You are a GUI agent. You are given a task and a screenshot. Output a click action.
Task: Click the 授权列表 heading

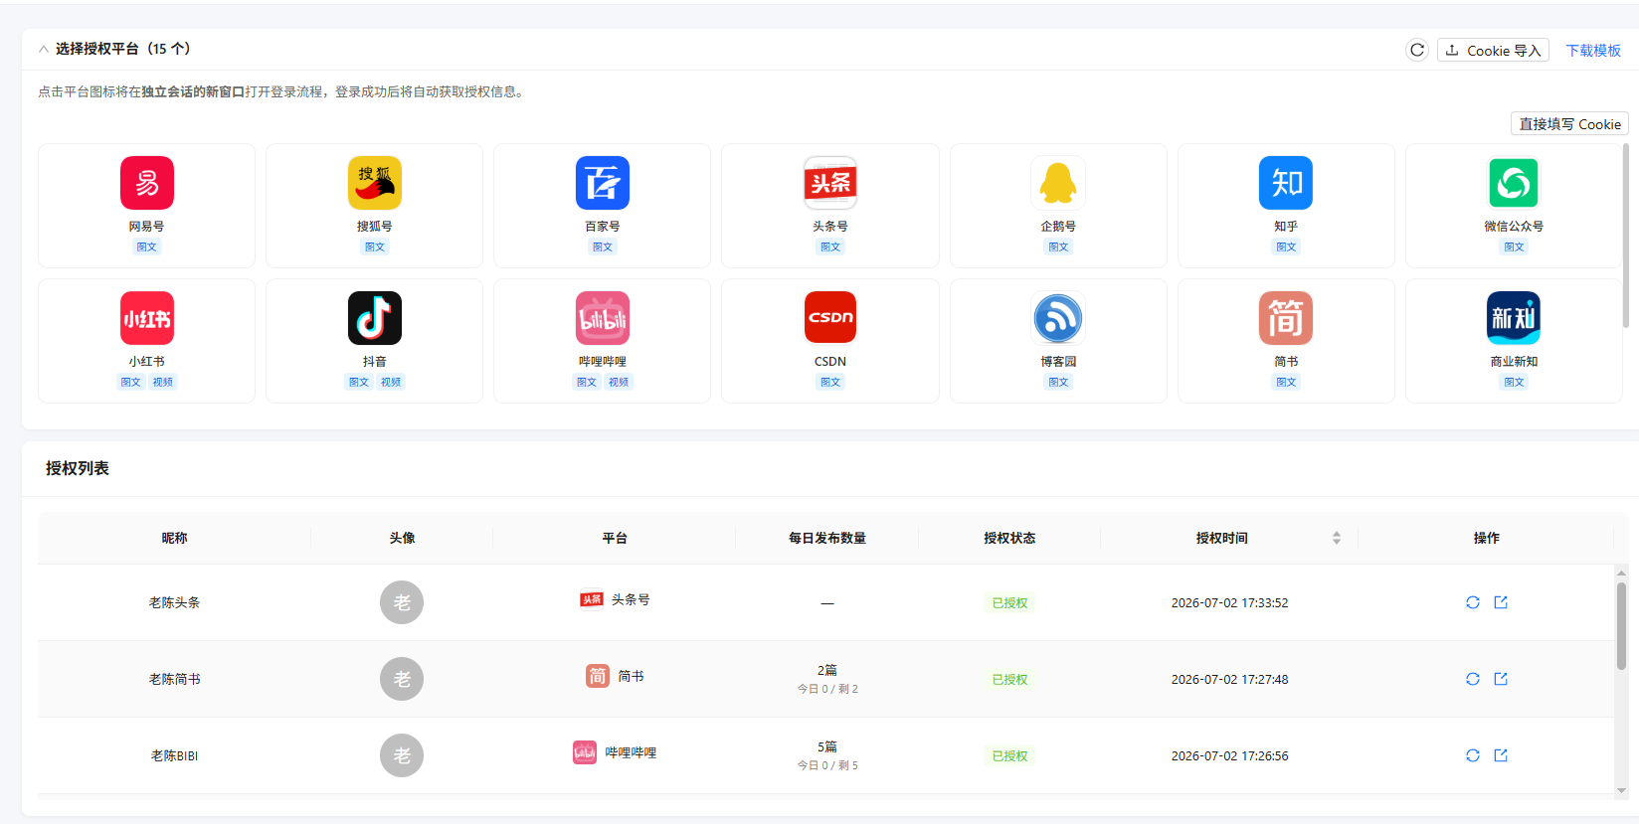[78, 468]
